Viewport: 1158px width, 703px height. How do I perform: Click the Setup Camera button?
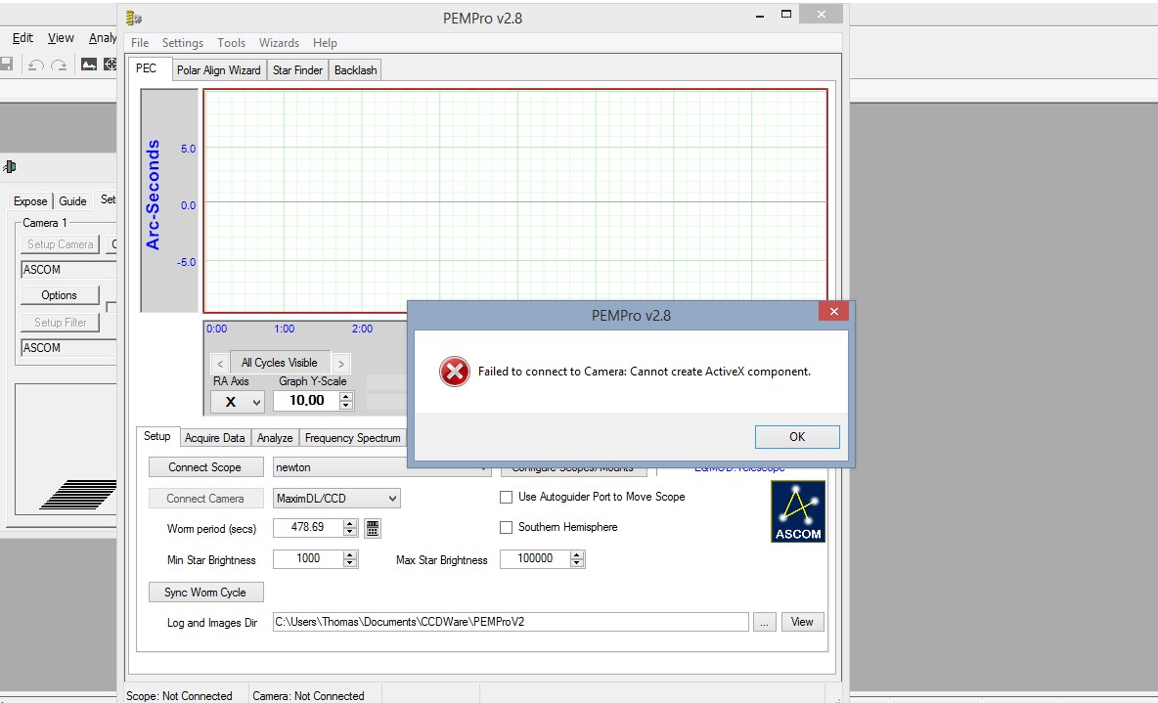(x=60, y=244)
